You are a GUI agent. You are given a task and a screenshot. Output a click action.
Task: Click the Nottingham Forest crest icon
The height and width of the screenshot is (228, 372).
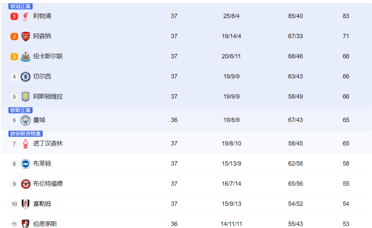26,144
